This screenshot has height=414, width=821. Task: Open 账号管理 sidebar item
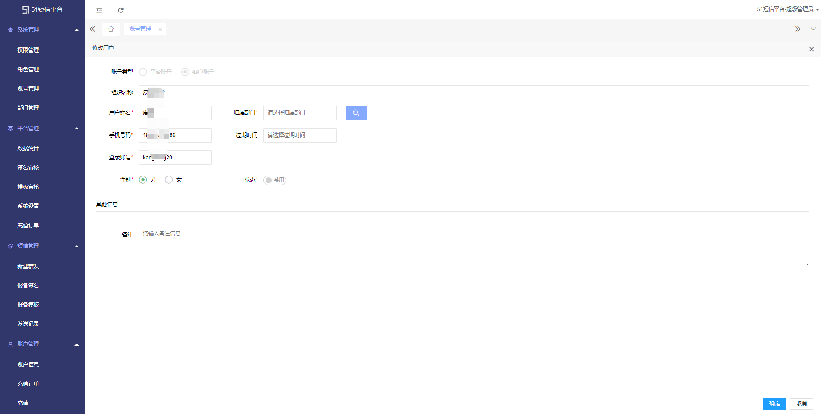28,88
